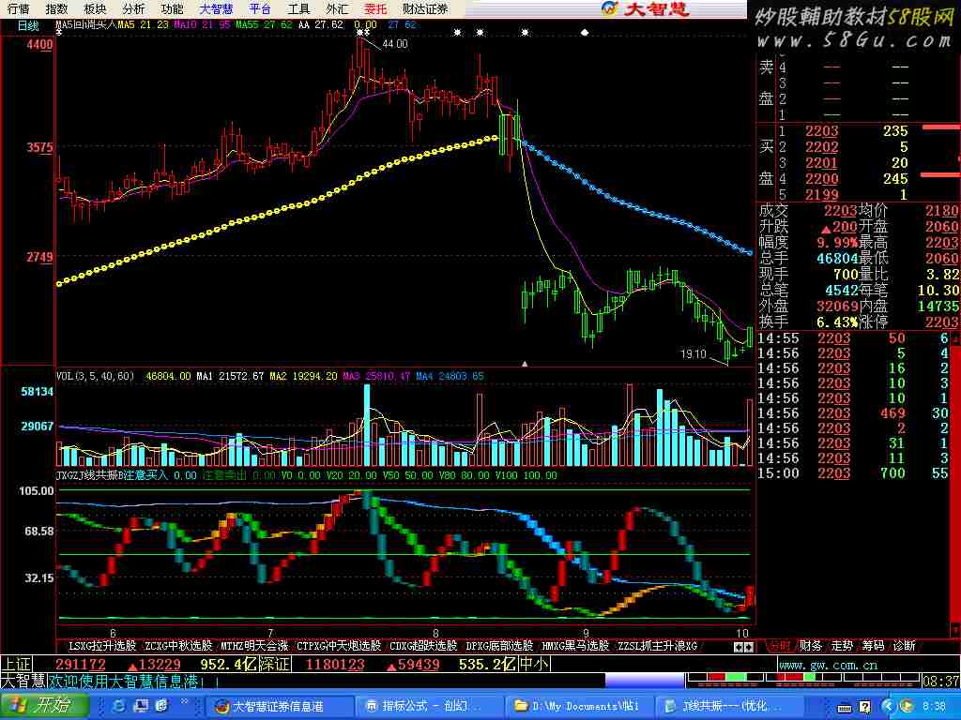Viewport: 961px width, 720px height.
Task: Open the 指数 menu
Action: tap(56, 8)
